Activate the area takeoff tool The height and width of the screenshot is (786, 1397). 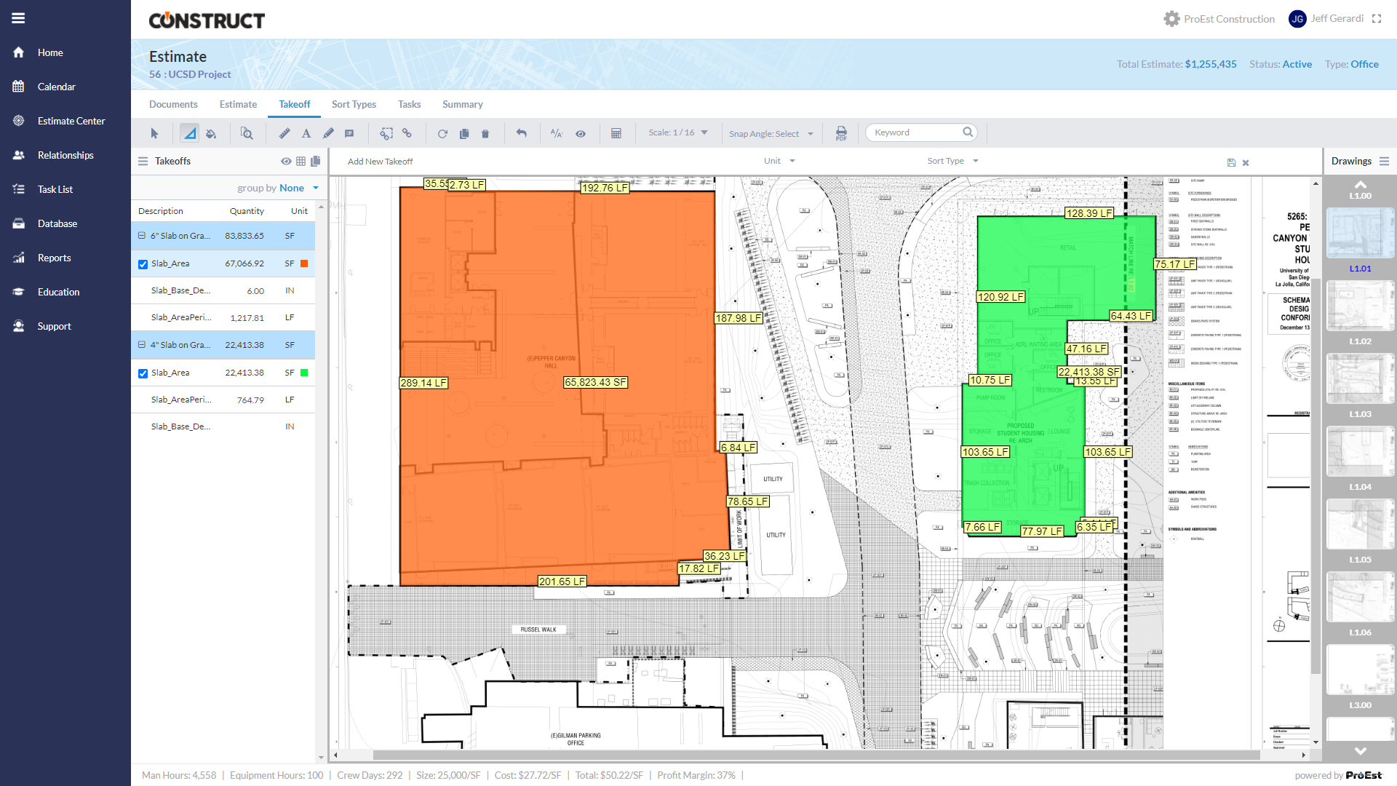point(189,133)
